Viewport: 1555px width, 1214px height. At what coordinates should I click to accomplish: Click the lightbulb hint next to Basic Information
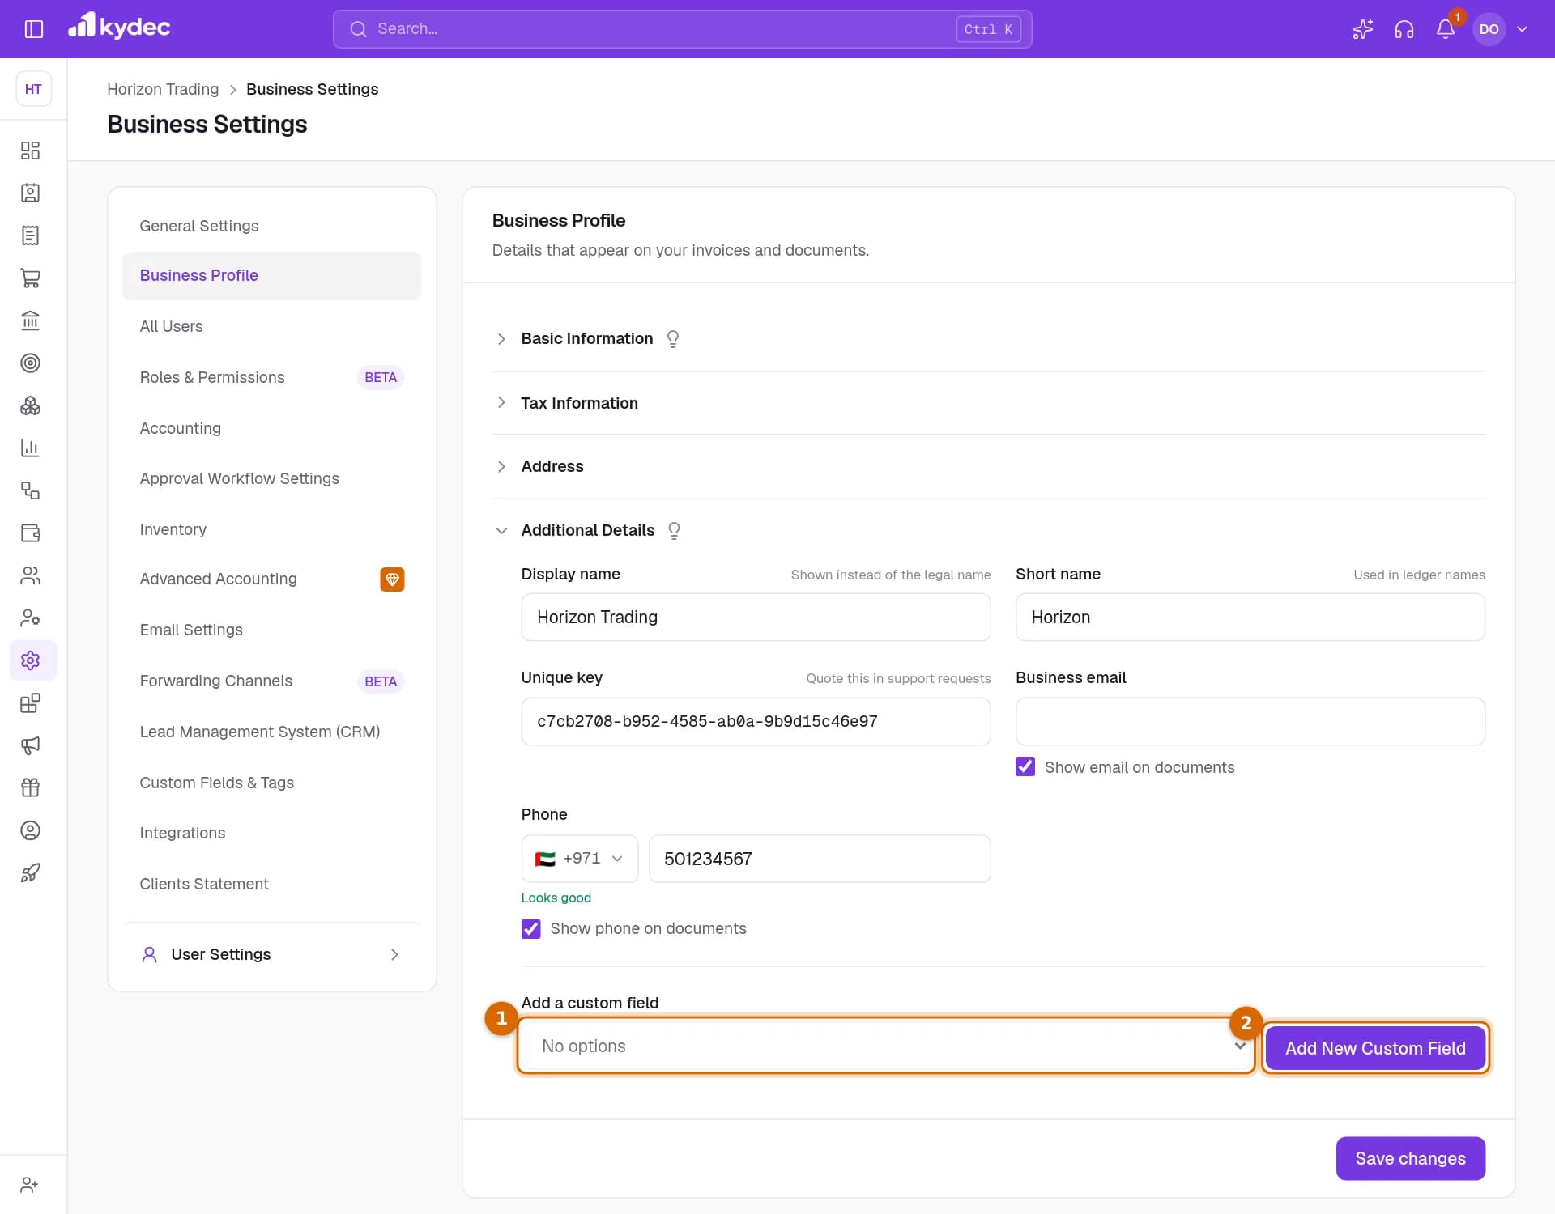[672, 338]
